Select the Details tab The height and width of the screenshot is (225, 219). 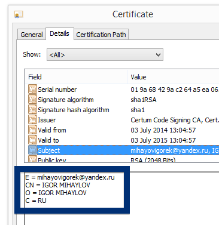60,33
